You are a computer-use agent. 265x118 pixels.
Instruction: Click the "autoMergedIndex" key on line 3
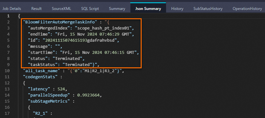tap(49, 28)
